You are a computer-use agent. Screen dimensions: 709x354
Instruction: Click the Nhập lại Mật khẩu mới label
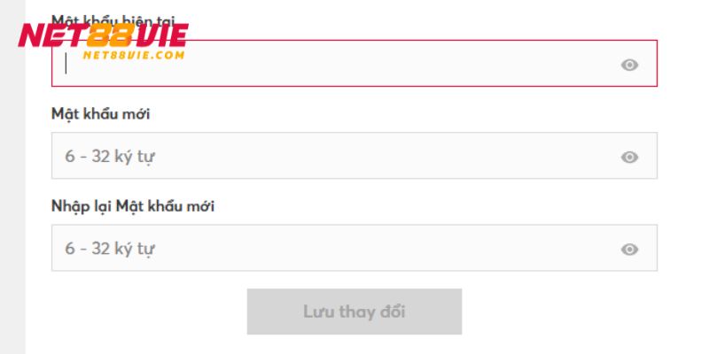[133, 206]
